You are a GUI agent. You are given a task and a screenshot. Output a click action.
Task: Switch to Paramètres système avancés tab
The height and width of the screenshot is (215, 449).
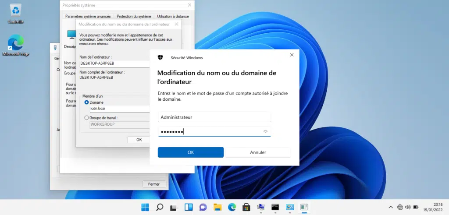point(88,16)
